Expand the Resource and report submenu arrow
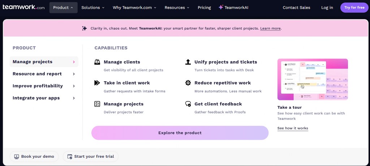 click(74, 74)
